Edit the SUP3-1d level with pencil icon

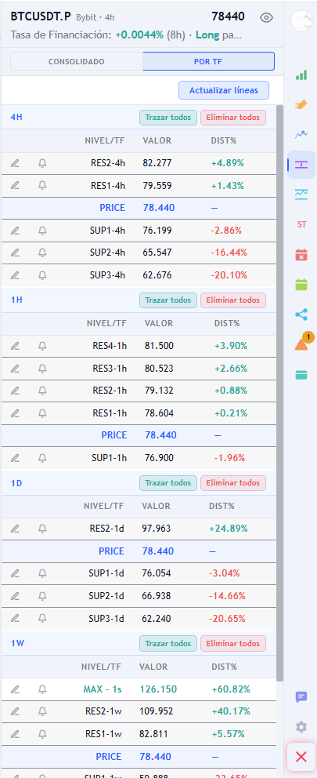16,618
